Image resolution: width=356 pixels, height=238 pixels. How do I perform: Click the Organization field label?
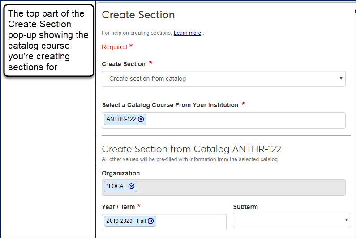(120, 173)
